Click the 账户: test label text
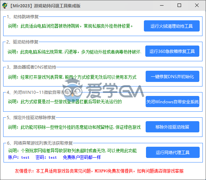 19,157
